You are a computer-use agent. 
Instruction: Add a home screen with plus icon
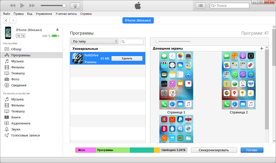(x=261, y=49)
